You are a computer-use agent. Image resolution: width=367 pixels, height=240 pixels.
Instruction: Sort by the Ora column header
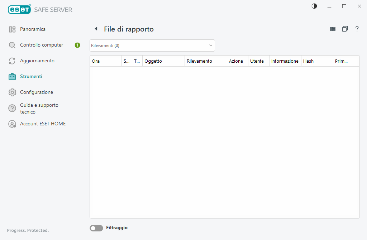click(x=105, y=61)
